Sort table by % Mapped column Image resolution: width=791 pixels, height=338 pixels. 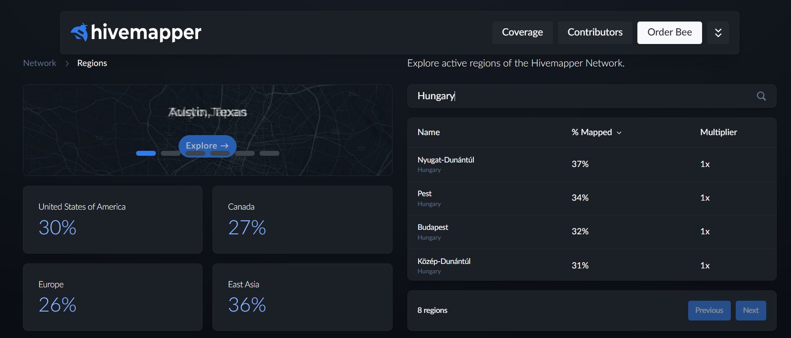pyautogui.click(x=596, y=132)
